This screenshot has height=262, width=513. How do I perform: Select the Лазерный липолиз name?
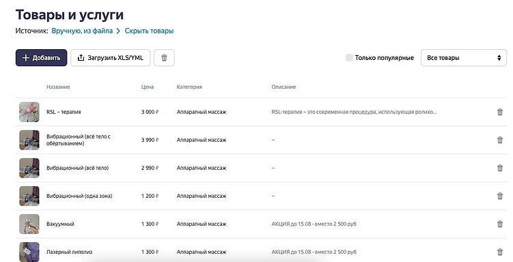click(x=70, y=252)
